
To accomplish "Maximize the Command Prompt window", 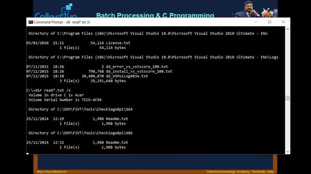I will click(269, 22).
